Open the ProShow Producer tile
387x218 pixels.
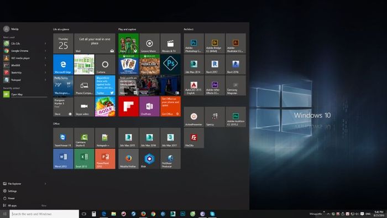(x=170, y=159)
